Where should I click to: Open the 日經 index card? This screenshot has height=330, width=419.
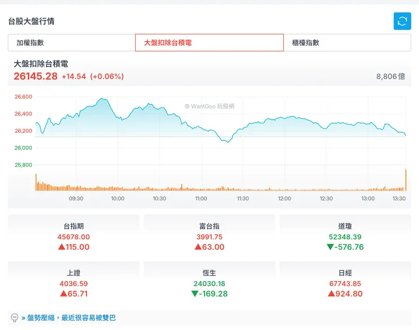tap(345, 283)
